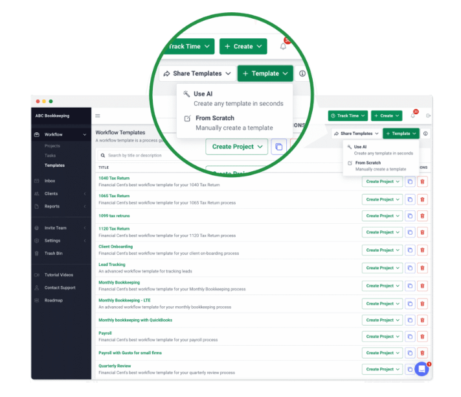This screenshot has height=397, width=461.
Task: Delete the 1099 tax retruns template
Action: [422, 216]
